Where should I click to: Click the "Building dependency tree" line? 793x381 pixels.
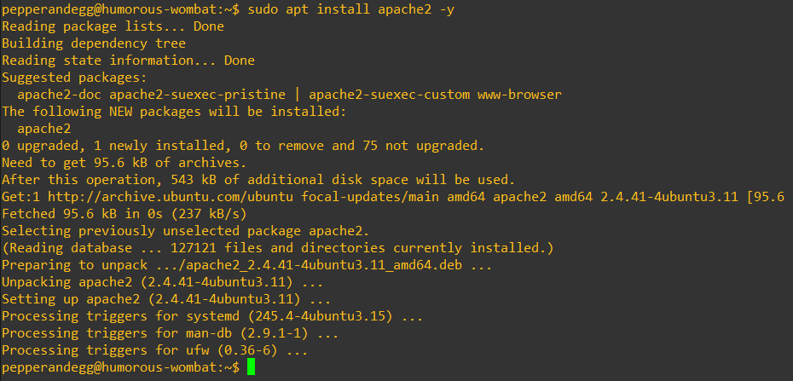(x=94, y=43)
